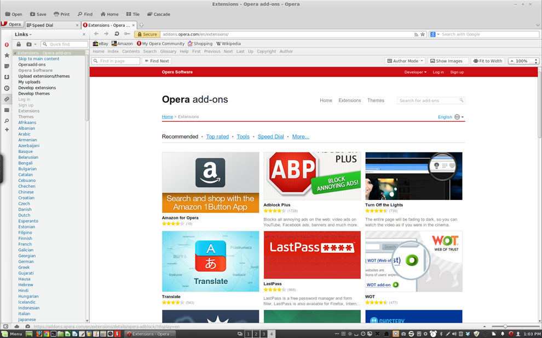Go back with the back arrow
Screen dimensions: 542x338
pos(96,34)
